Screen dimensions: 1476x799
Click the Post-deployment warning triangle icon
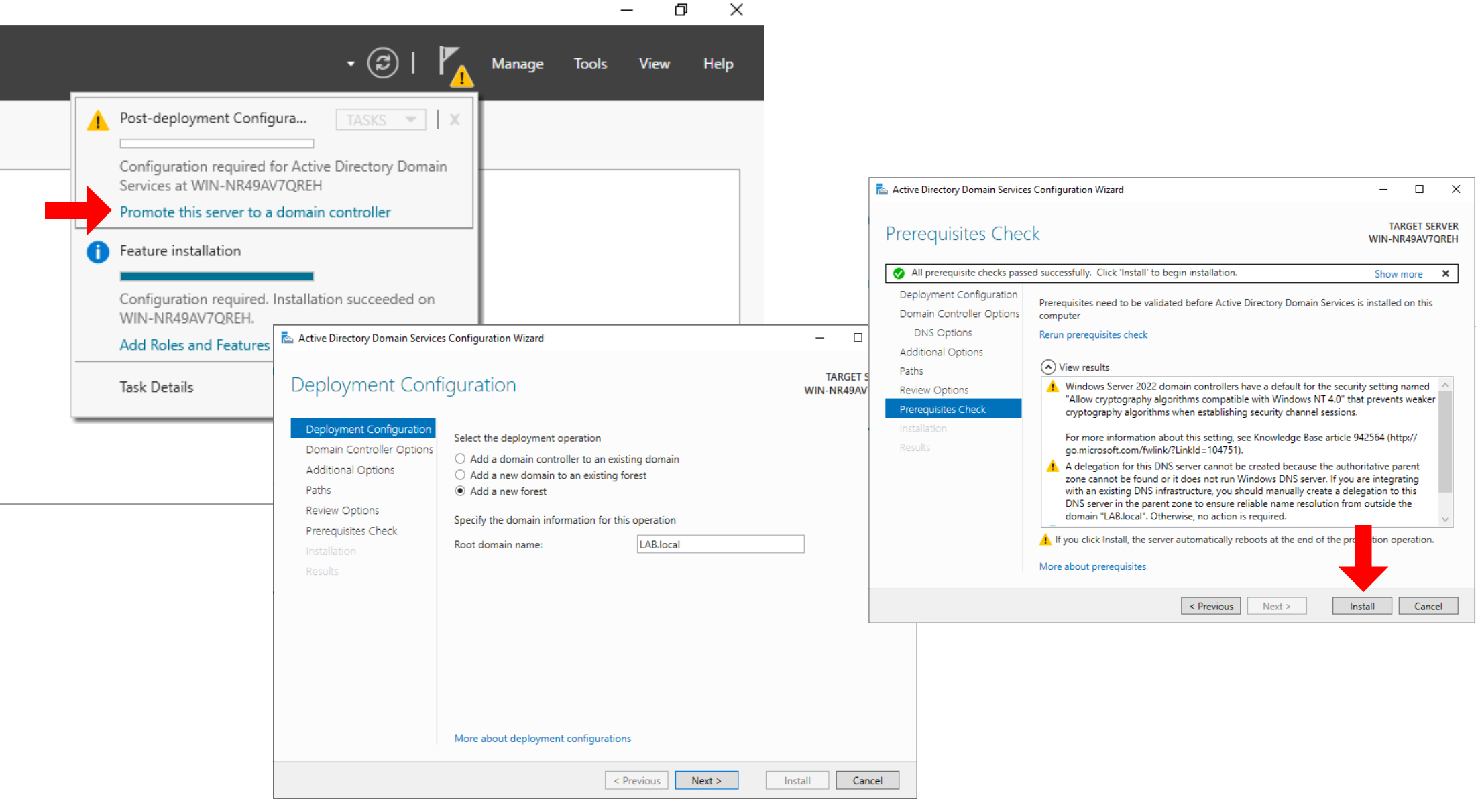point(98,121)
